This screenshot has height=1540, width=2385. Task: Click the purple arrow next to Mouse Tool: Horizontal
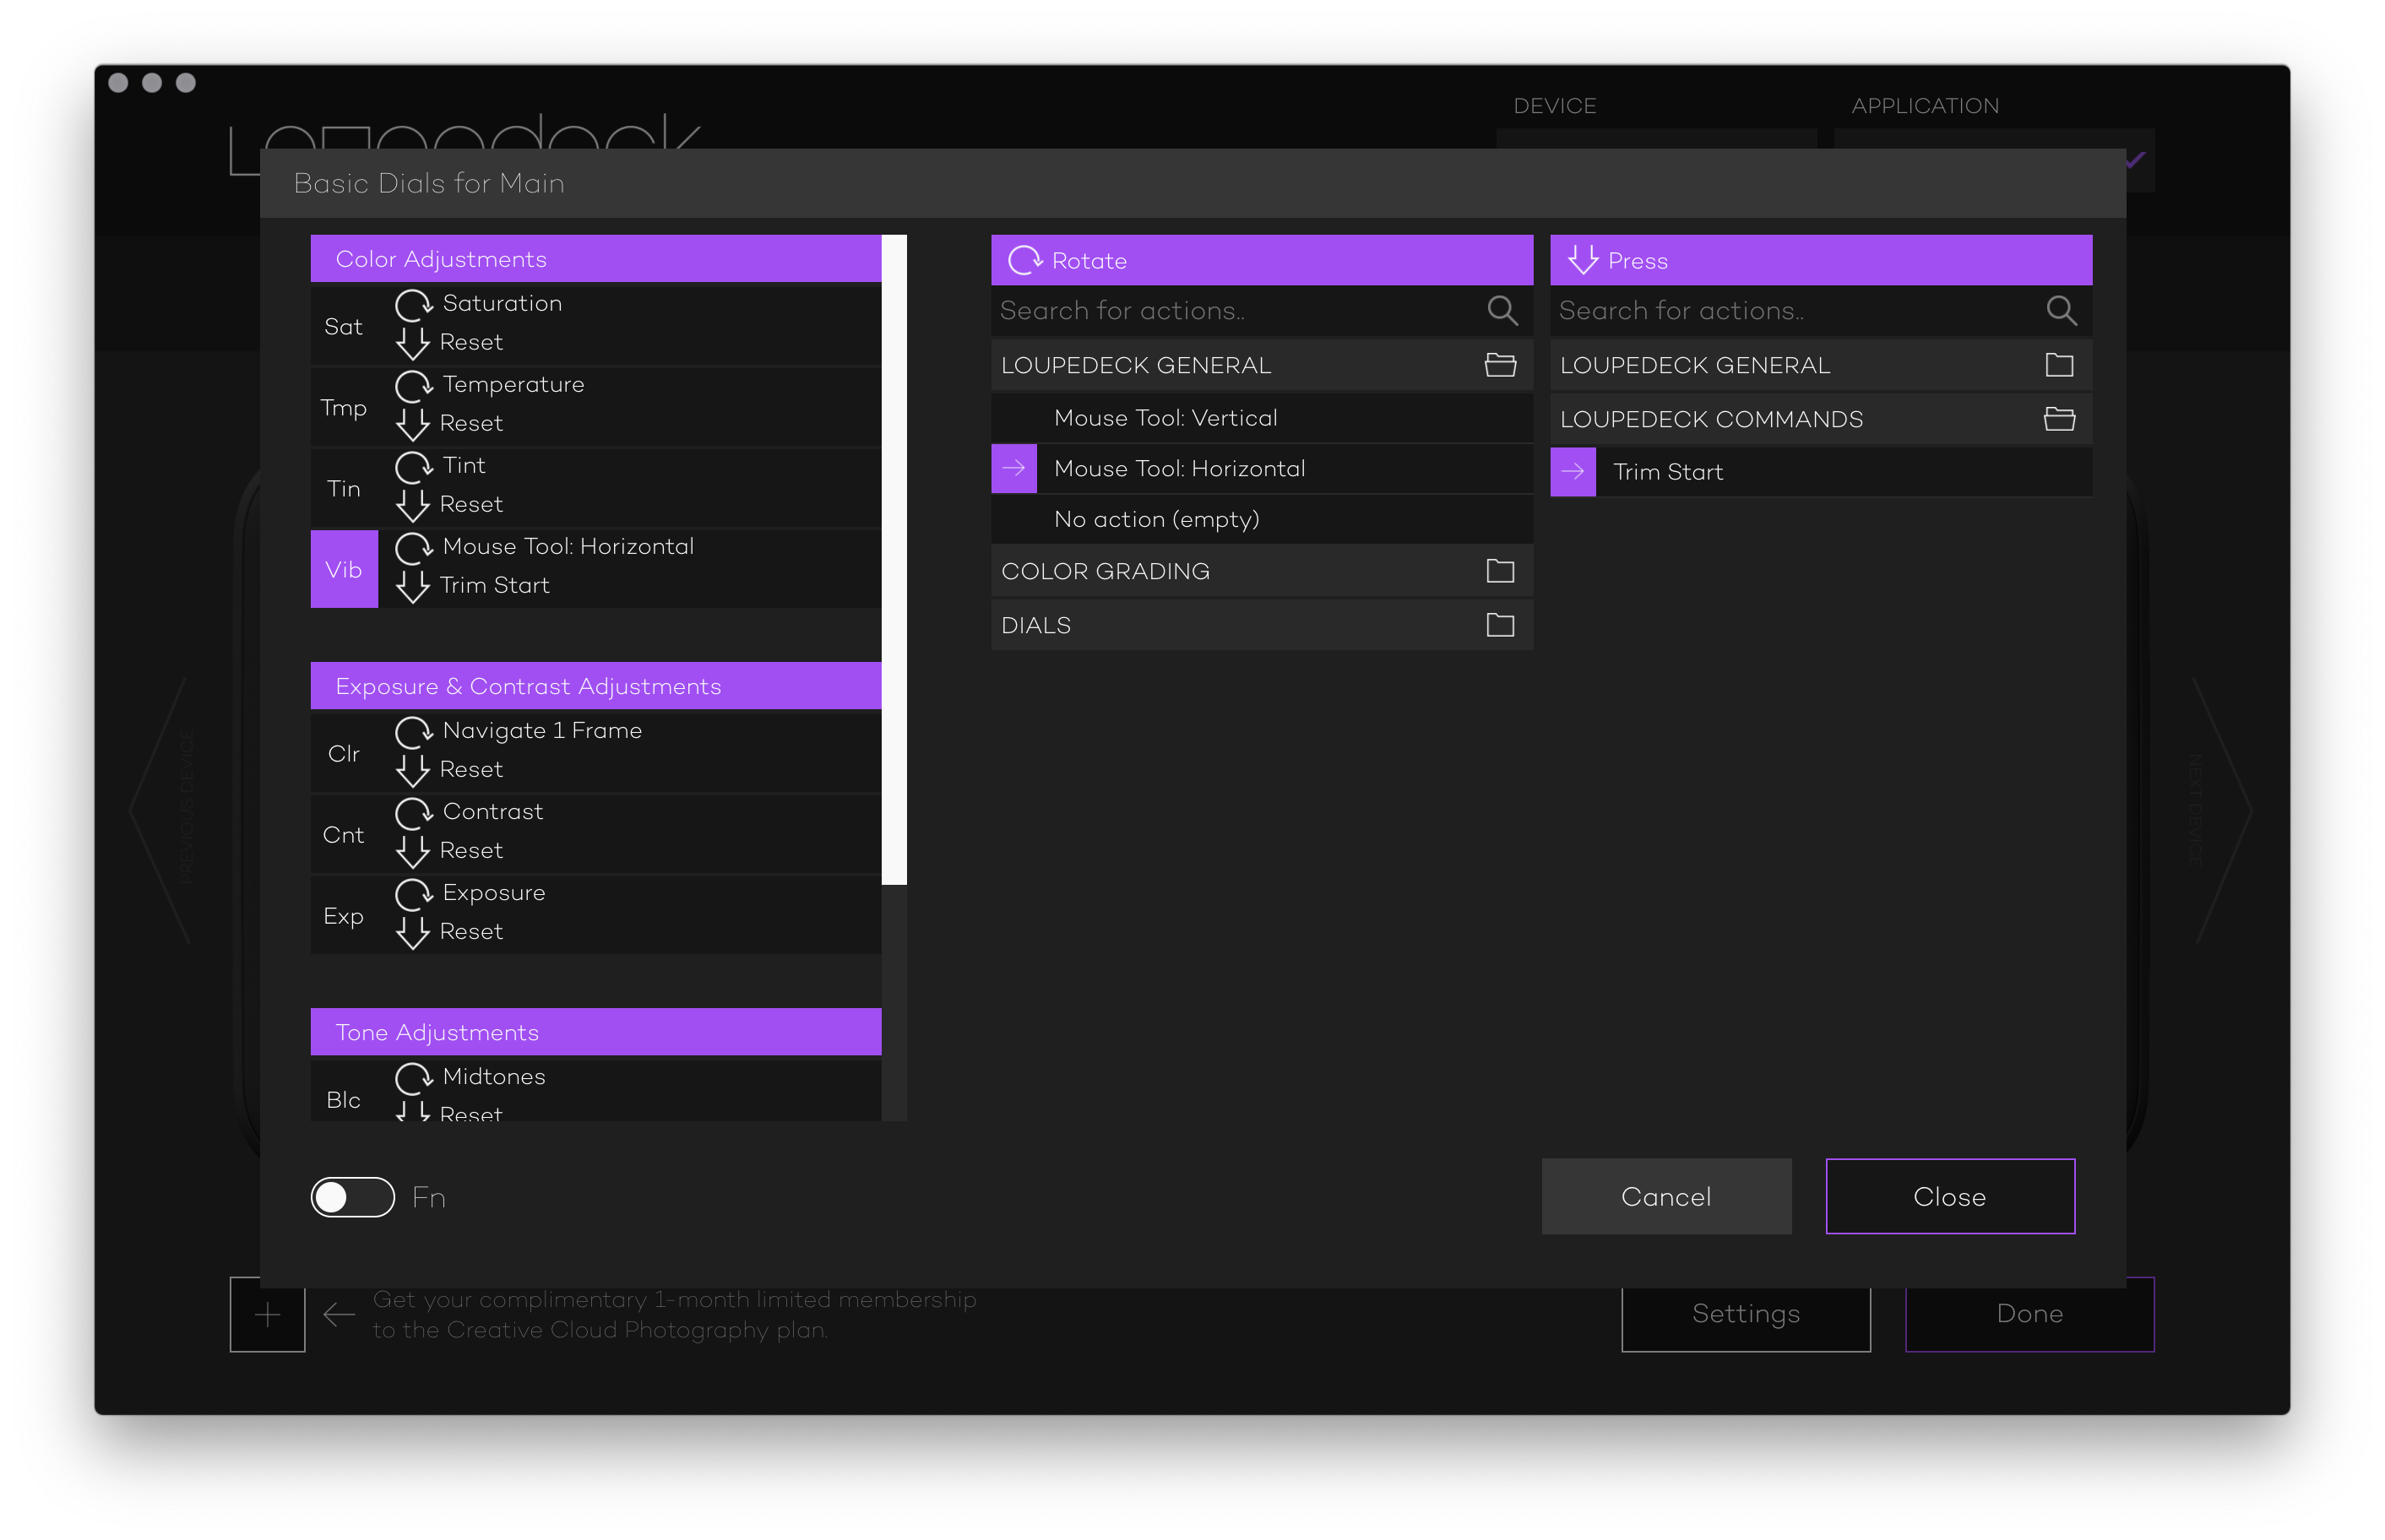[x=1014, y=468]
